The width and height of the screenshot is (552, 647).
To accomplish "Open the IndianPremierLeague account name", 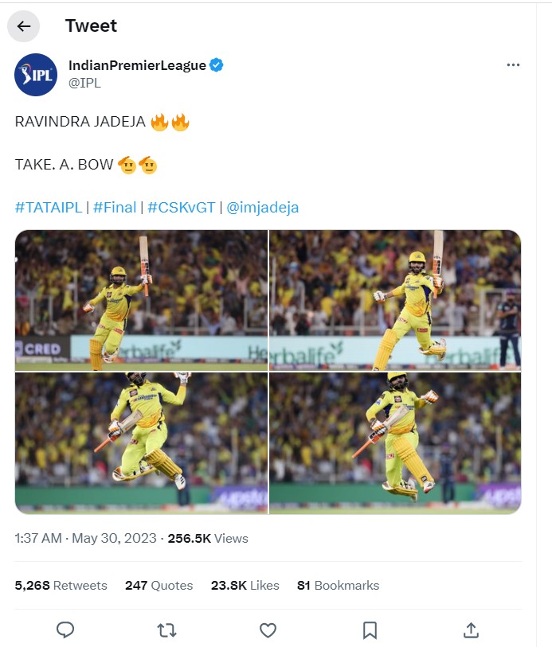I will (137, 65).
